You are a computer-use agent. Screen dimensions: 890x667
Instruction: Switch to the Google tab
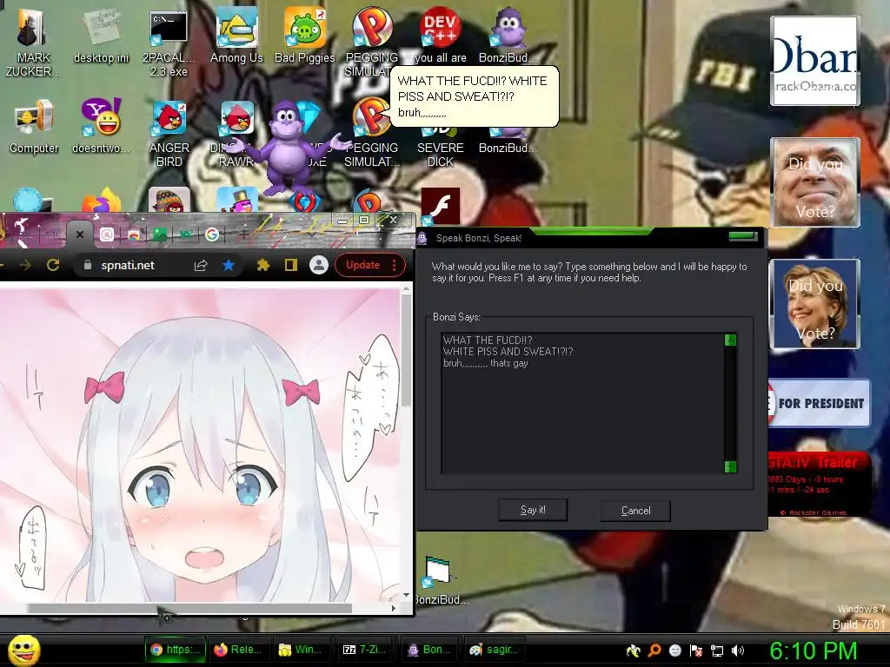click(212, 234)
